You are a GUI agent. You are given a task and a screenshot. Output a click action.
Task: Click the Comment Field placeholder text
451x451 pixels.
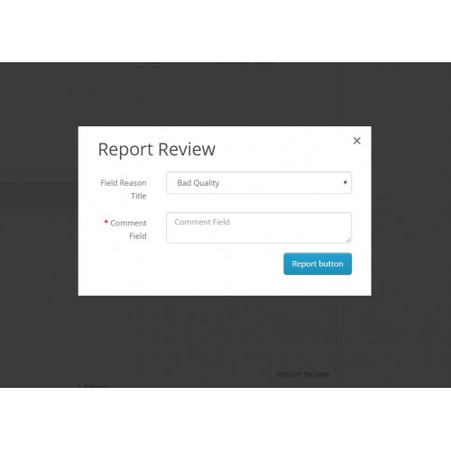tap(202, 222)
